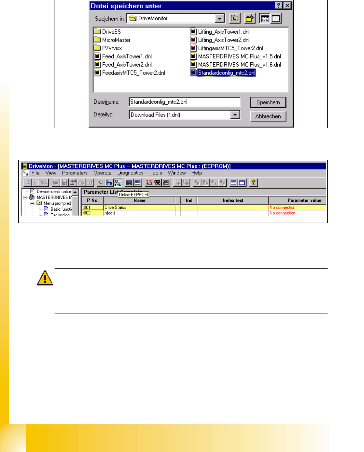
Task: Select file Feed_AxisTower2.dnl
Action: coord(123,65)
